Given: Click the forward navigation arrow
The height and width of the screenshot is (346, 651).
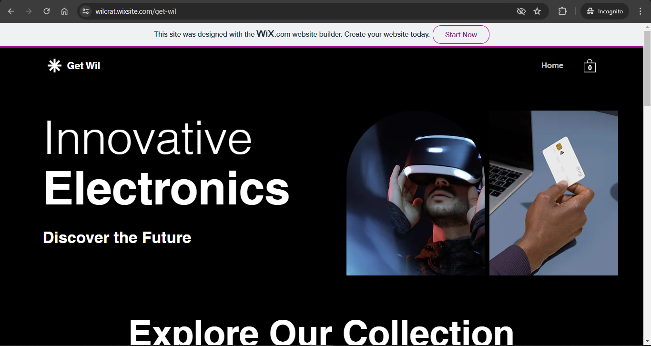Looking at the screenshot, I should pyautogui.click(x=29, y=11).
